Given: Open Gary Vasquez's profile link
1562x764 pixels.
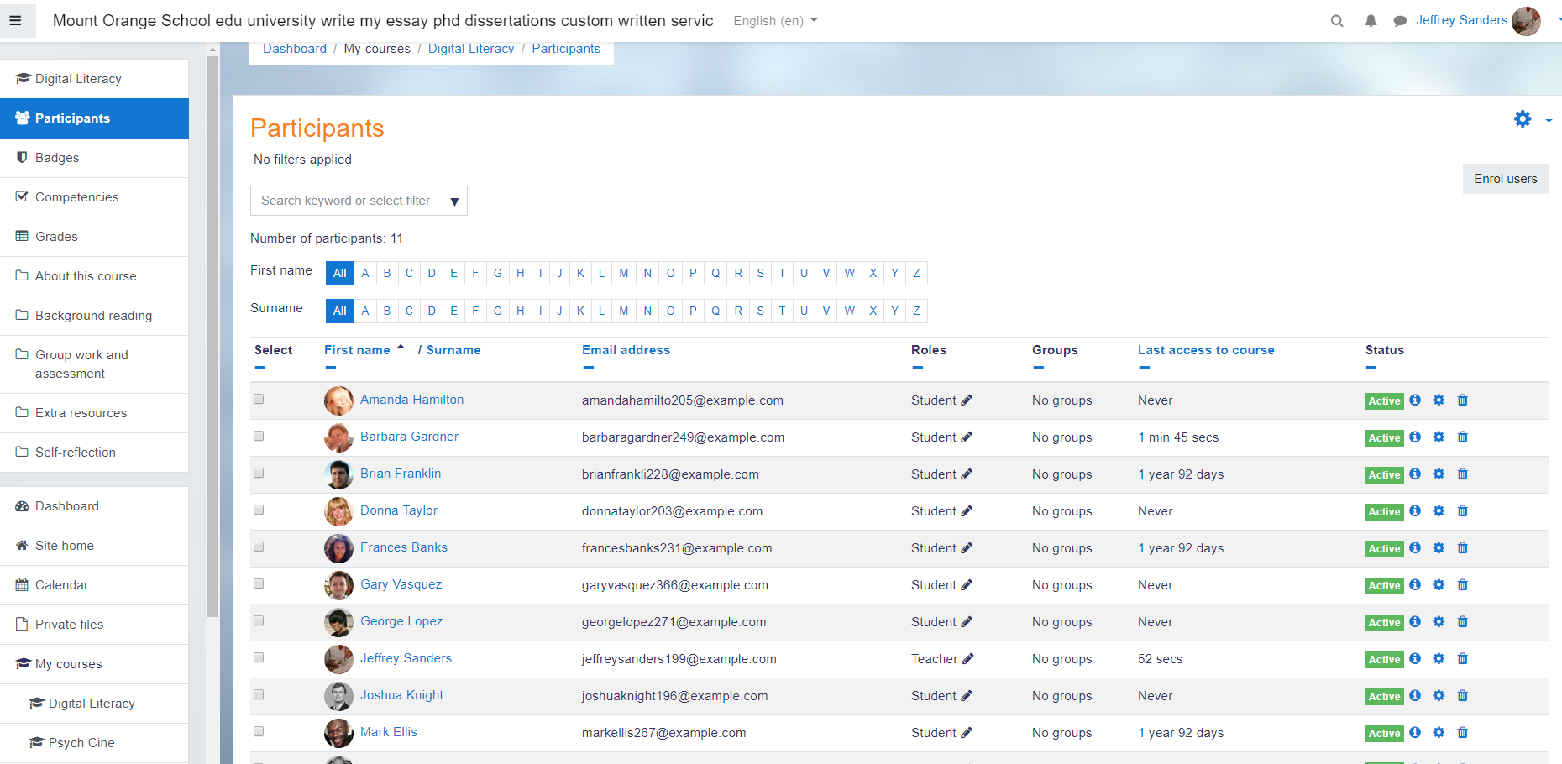Looking at the screenshot, I should [401, 584].
